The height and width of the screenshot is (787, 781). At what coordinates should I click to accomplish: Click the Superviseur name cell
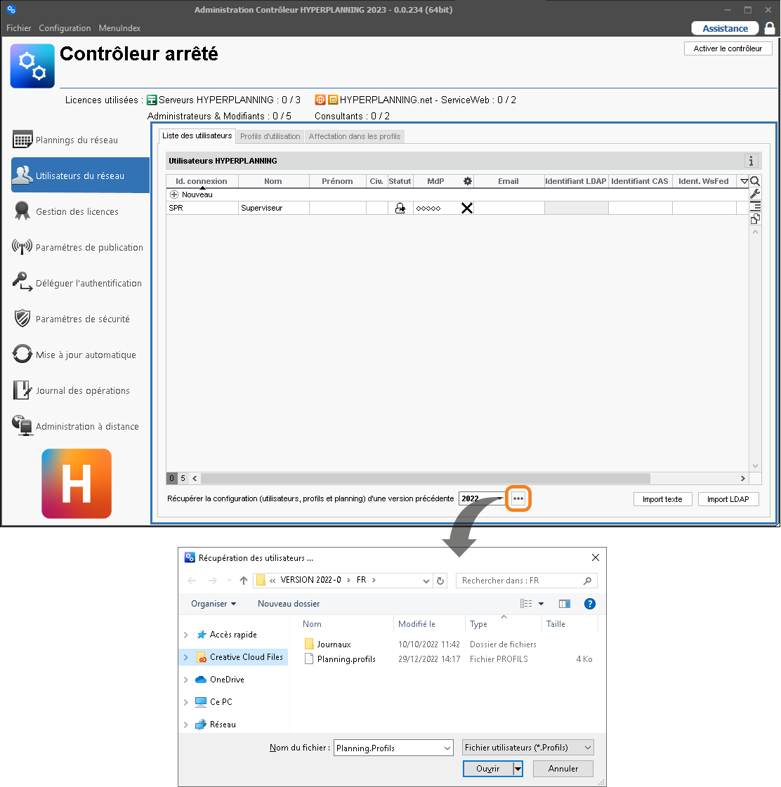click(274, 208)
